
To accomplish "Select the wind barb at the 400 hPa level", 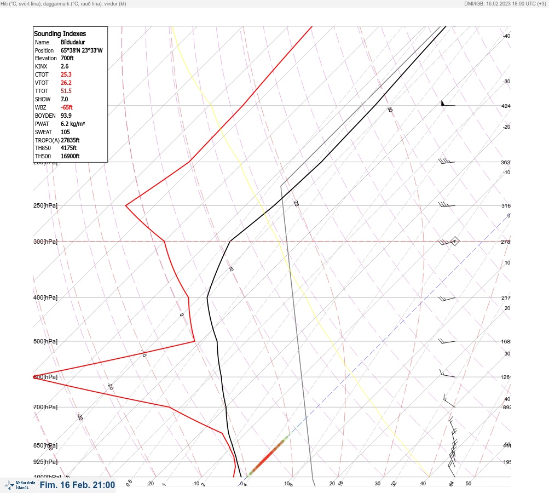I will click(x=447, y=299).
